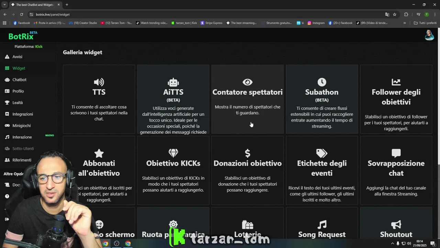This screenshot has height=248, width=440.
Task: Open the notifications icon in taskbar
Action: coord(432,244)
